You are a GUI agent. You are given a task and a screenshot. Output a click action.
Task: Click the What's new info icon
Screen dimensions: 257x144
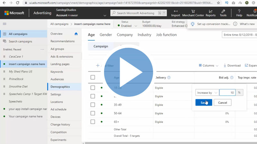pos(235,24)
